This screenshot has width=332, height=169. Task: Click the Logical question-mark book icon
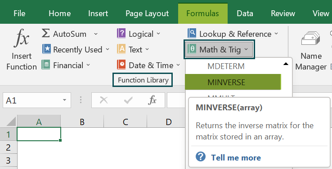click(x=121, y=34)
